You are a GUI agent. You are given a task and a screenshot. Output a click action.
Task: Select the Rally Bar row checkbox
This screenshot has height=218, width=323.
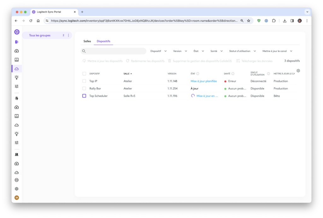pyautogui.click(x=84, y=89)
